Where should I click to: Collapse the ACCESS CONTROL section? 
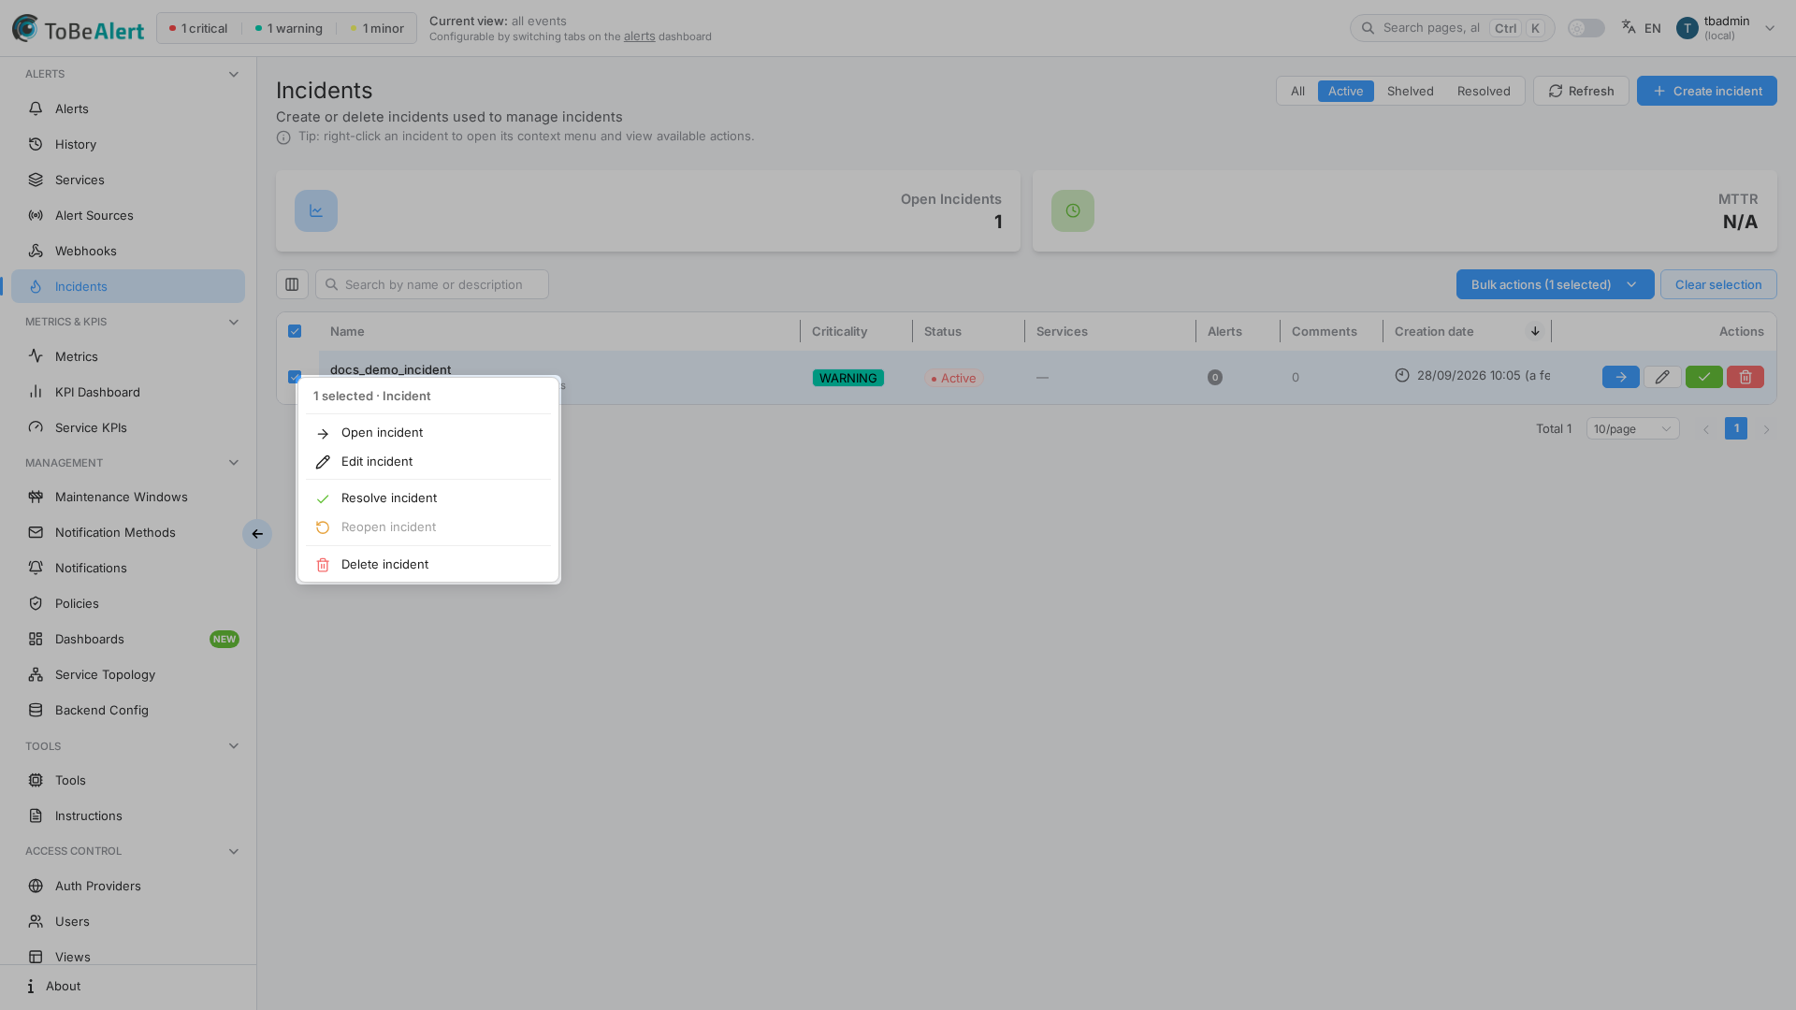tap(234, 851)
